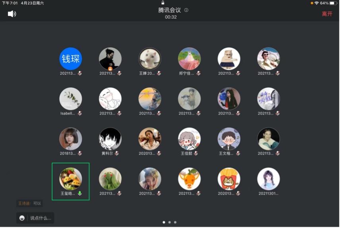This screenshot has height=228, width=341.
Task: Select the 王玺皓 highlighted speaker tile
Action: click(x=71, y=181)
